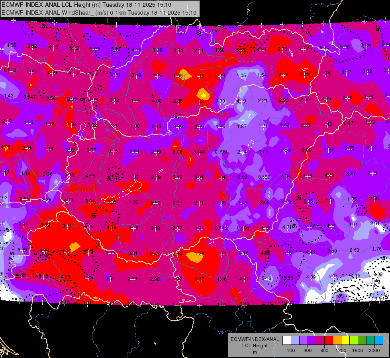The height and width of the screenshot is (358, 390).
Task: Click the wind shear value 6.44
Action: pyautogui.click(x=324, y=47)
